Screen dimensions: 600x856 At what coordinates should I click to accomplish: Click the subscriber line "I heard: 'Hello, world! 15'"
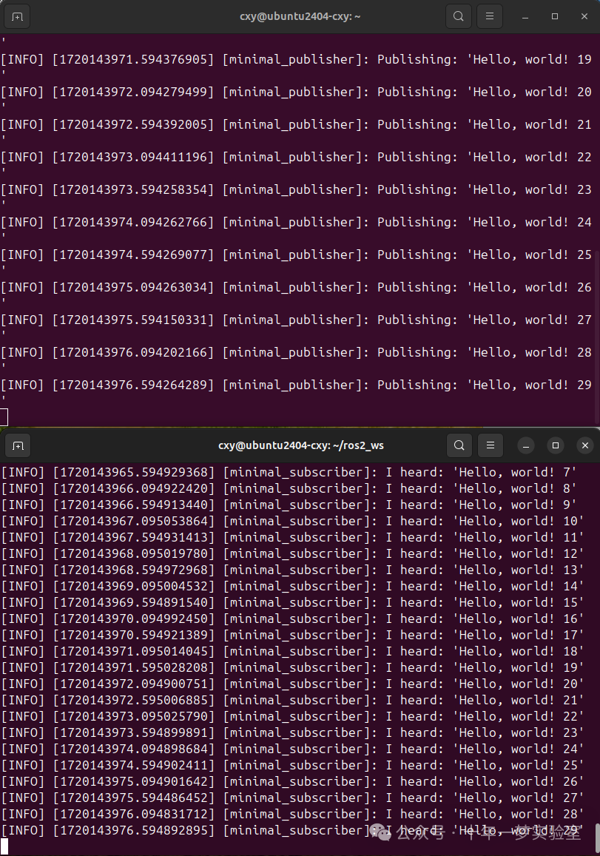(293, 603)
